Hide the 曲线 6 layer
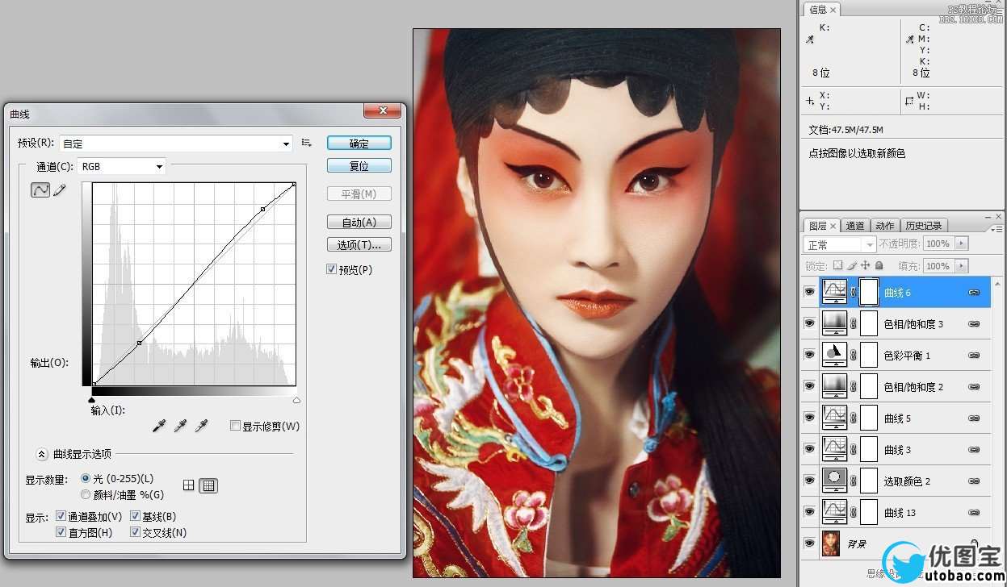The image size is (1007, 587). (x=809, y=292)
